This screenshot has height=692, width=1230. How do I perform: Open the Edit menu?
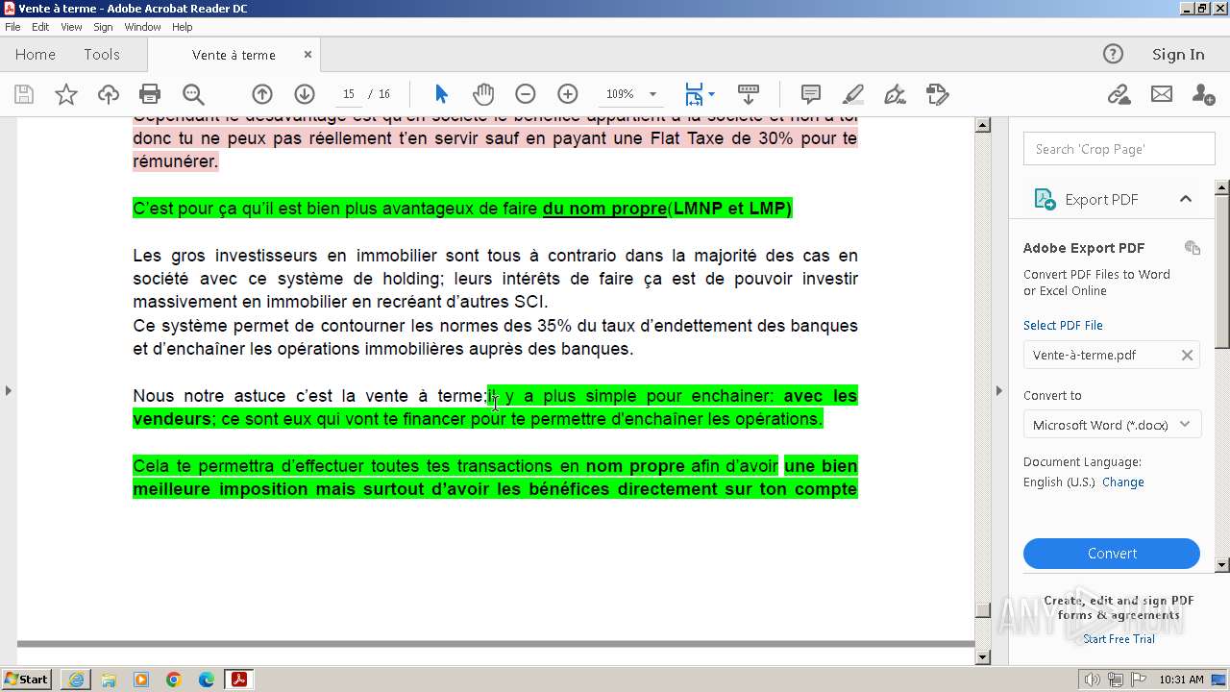click(40, 27)
